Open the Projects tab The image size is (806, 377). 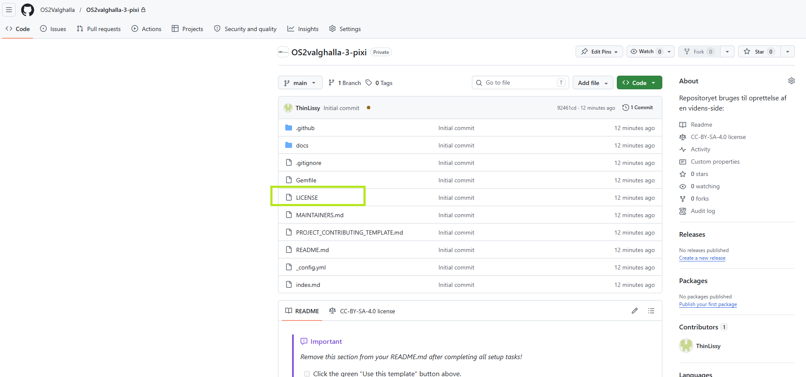pyautogui.click(x=187, y=29)
